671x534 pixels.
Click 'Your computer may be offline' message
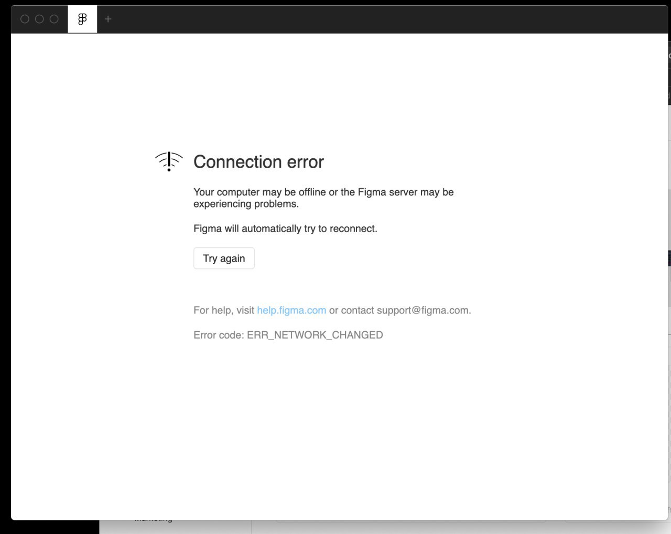(x=323, y=198)
